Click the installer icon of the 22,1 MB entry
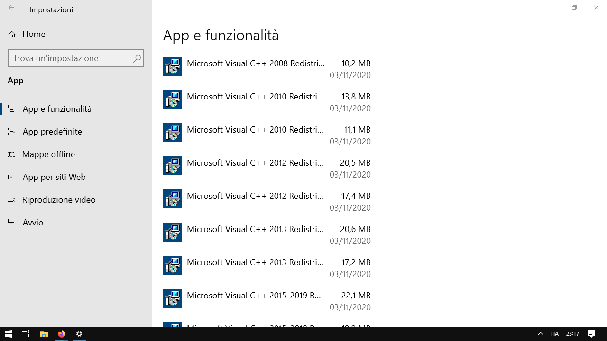The width and height of the screenshot is (607, 341). coord(173,298)
